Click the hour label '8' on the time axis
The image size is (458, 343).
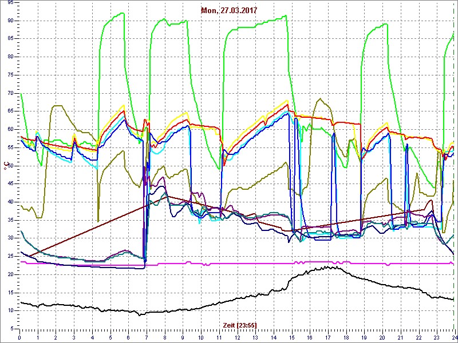tap(164, 336)
